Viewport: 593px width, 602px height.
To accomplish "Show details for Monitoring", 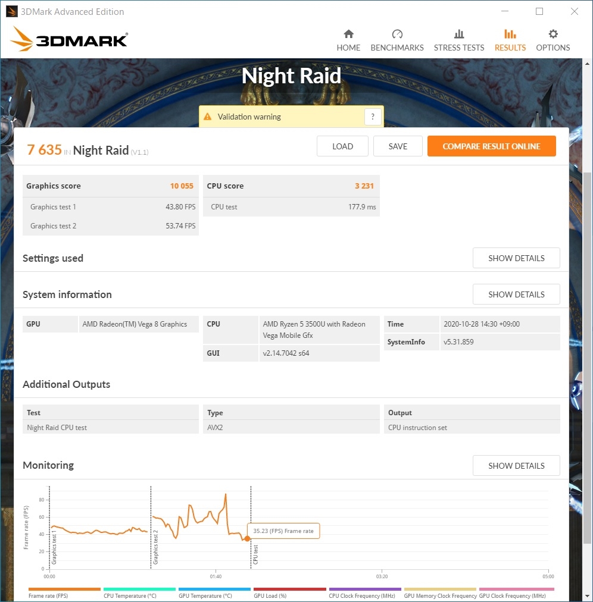I will pos(516,466).
